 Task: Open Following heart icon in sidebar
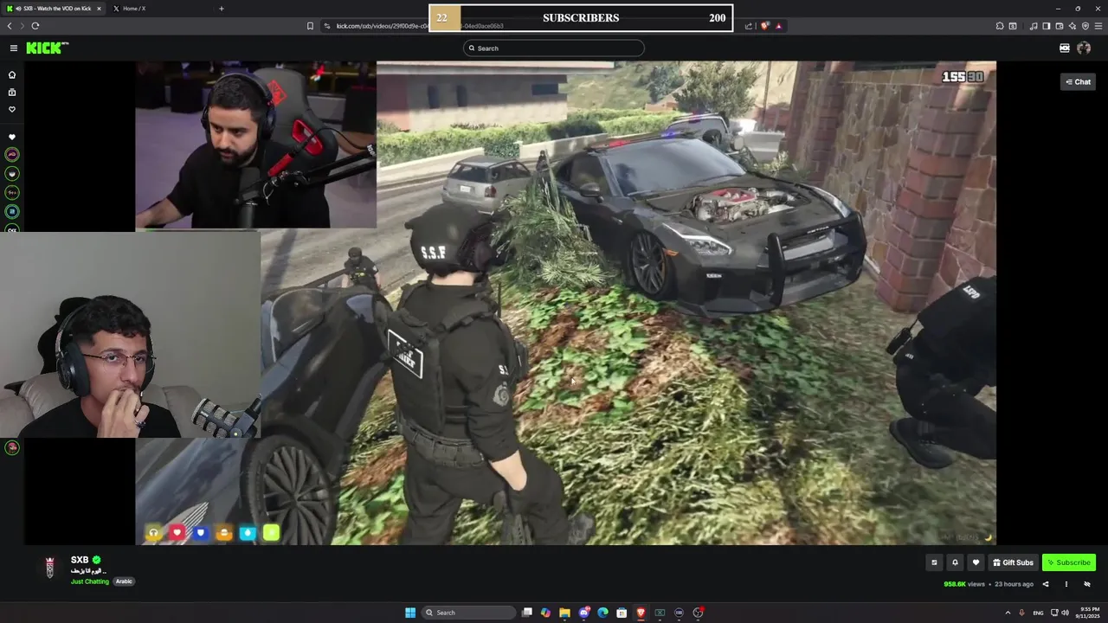click(12, 109)
